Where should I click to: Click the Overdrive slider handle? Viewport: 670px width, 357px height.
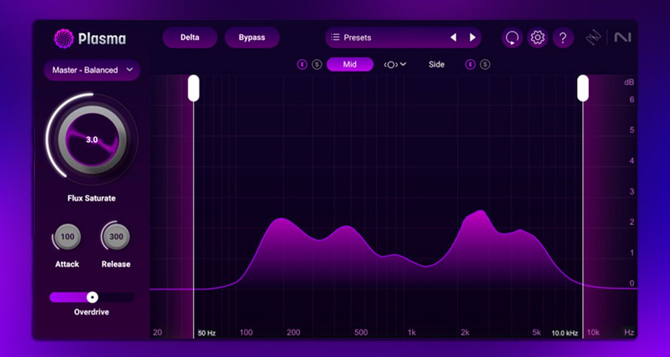click(x=93, y=297)
